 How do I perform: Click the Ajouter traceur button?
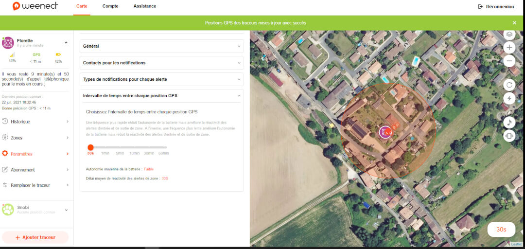coord(35,237)
